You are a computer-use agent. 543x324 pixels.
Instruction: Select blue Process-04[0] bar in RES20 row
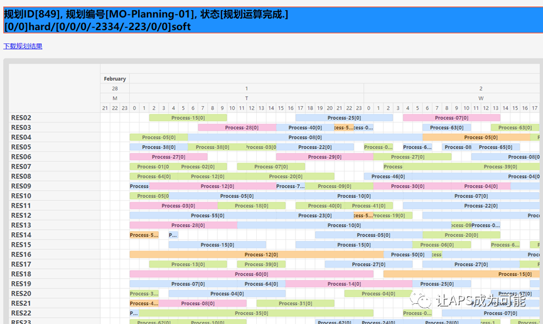coord(227,293)
